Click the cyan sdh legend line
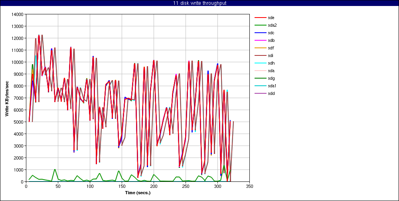Viewport: 399px width, 201px height. point(260,63)
